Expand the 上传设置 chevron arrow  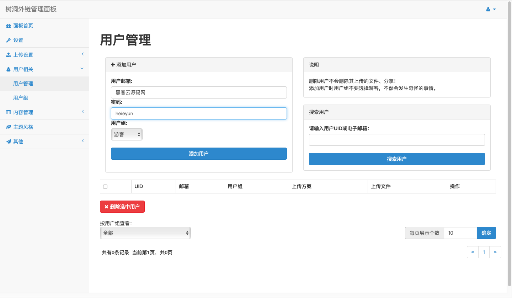[82, 54]
